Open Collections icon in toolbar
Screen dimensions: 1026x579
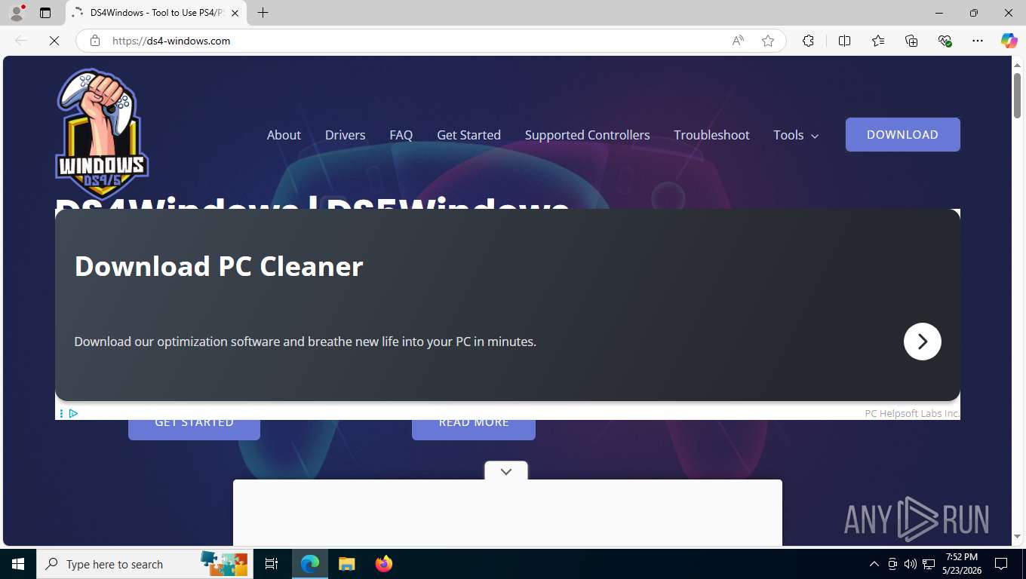(911, 41)
